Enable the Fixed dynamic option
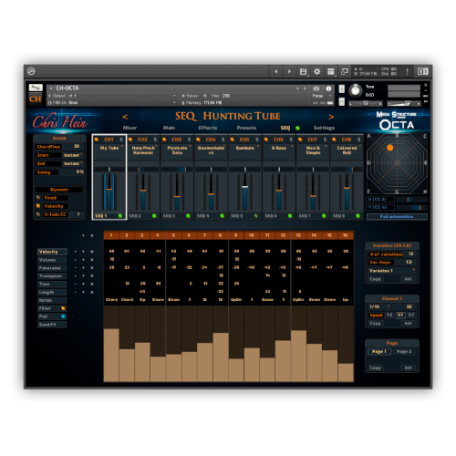Screen dimensions: 456x456 tap(38, 198)
